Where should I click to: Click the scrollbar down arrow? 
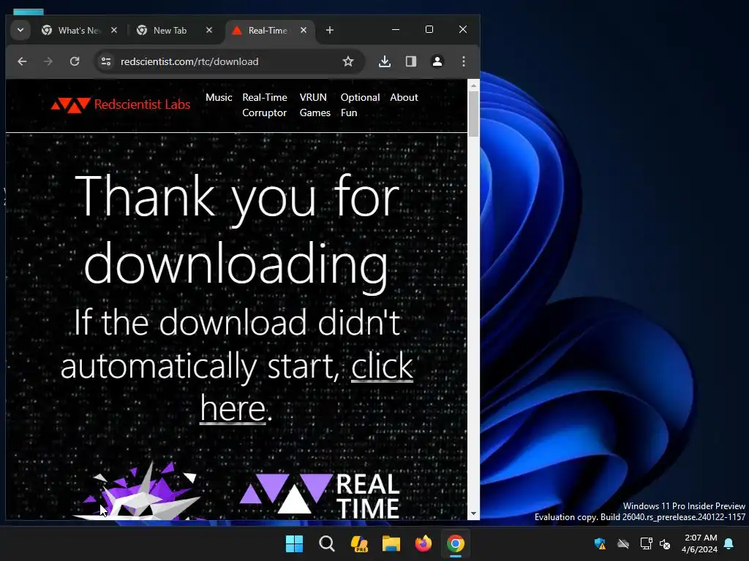tap(473, 514)
